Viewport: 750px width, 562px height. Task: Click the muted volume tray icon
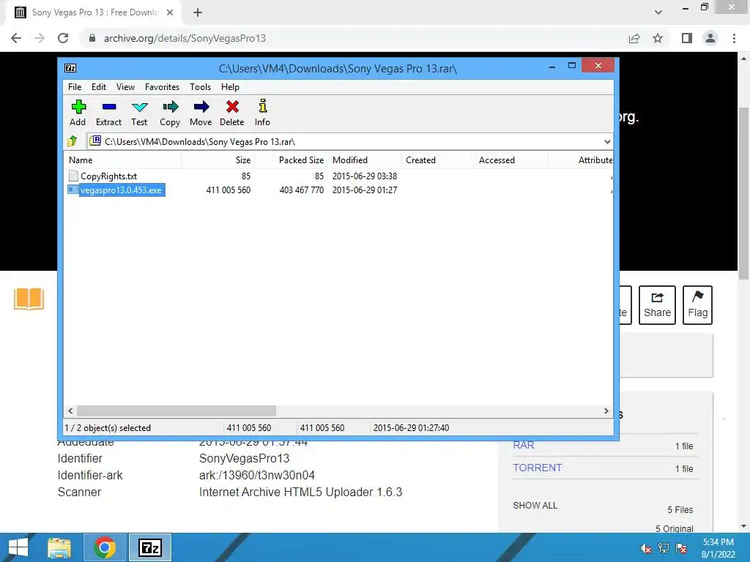coord(646,548)
